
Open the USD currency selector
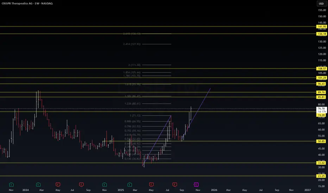tap(321, 4)
